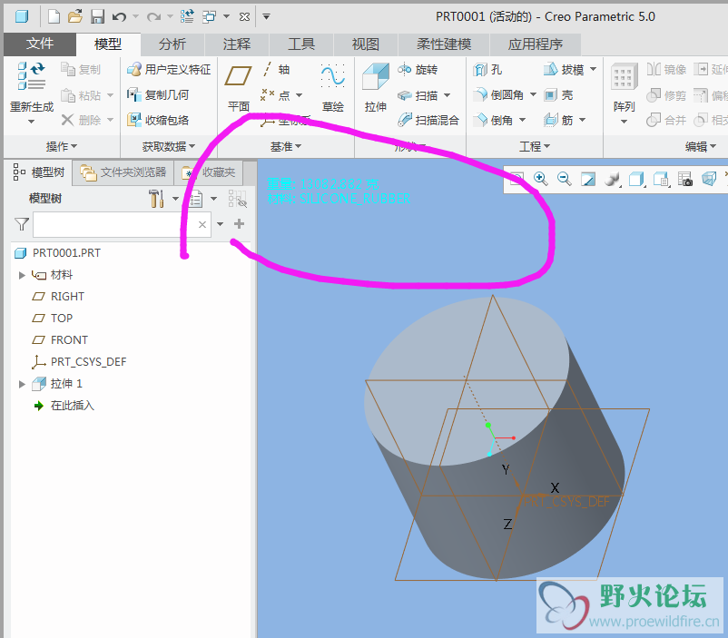The width and height of the screenshot is (728, 638).
Task: Expand the 基准 group menu
Action: (x=286, y=147)
